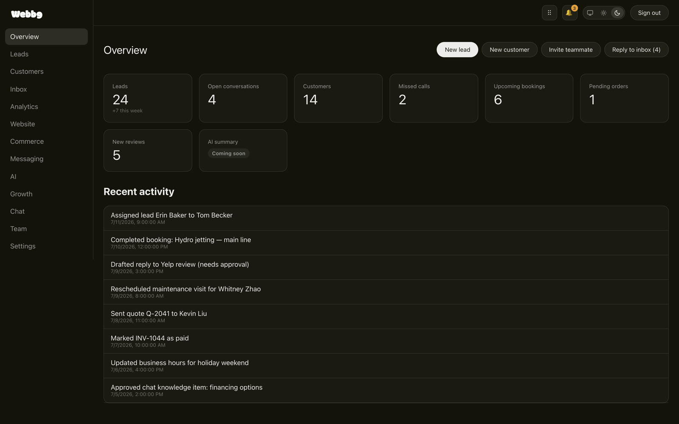
Task: Open the Leads card showing 24
Action: point(148,98)
